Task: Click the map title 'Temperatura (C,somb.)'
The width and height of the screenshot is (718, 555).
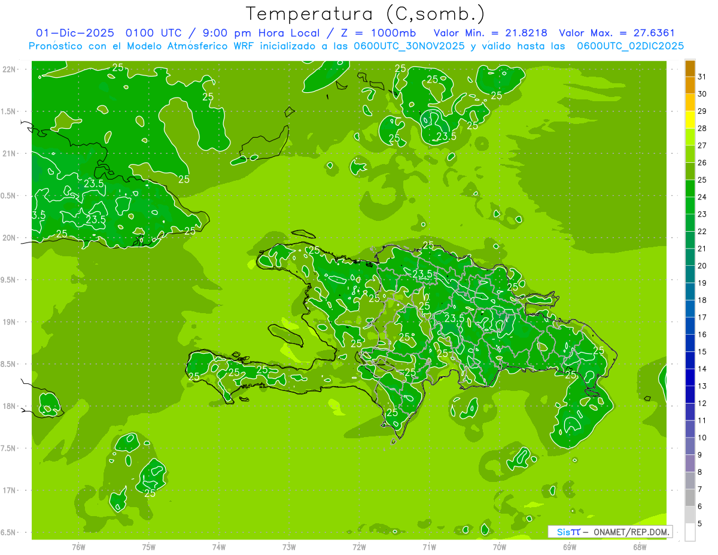Action: (x=366, y=14)
